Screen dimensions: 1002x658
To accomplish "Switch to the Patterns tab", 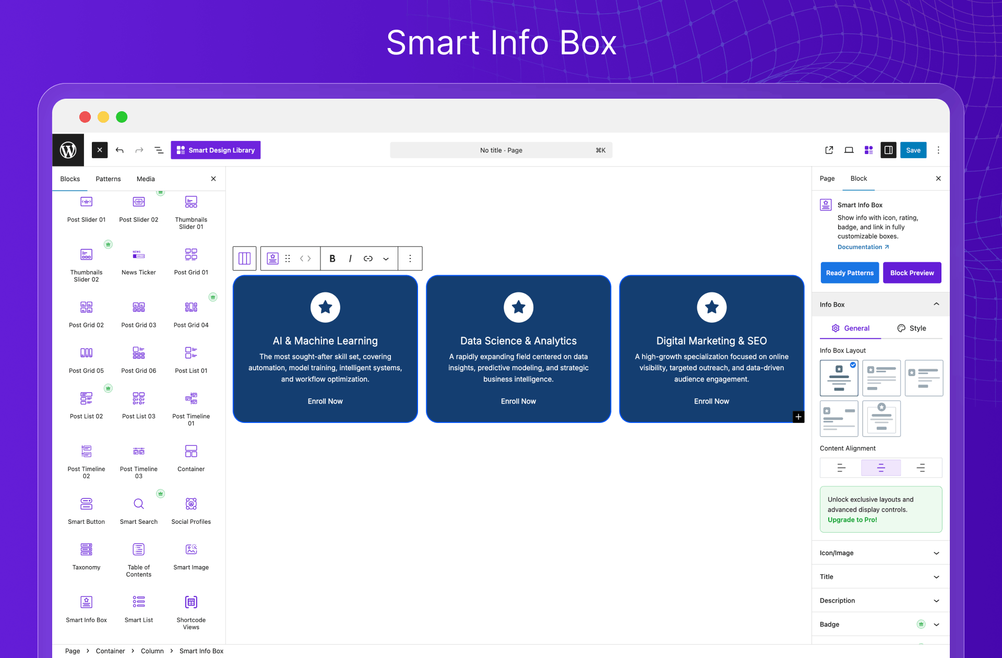I will [x=108, y=179].
